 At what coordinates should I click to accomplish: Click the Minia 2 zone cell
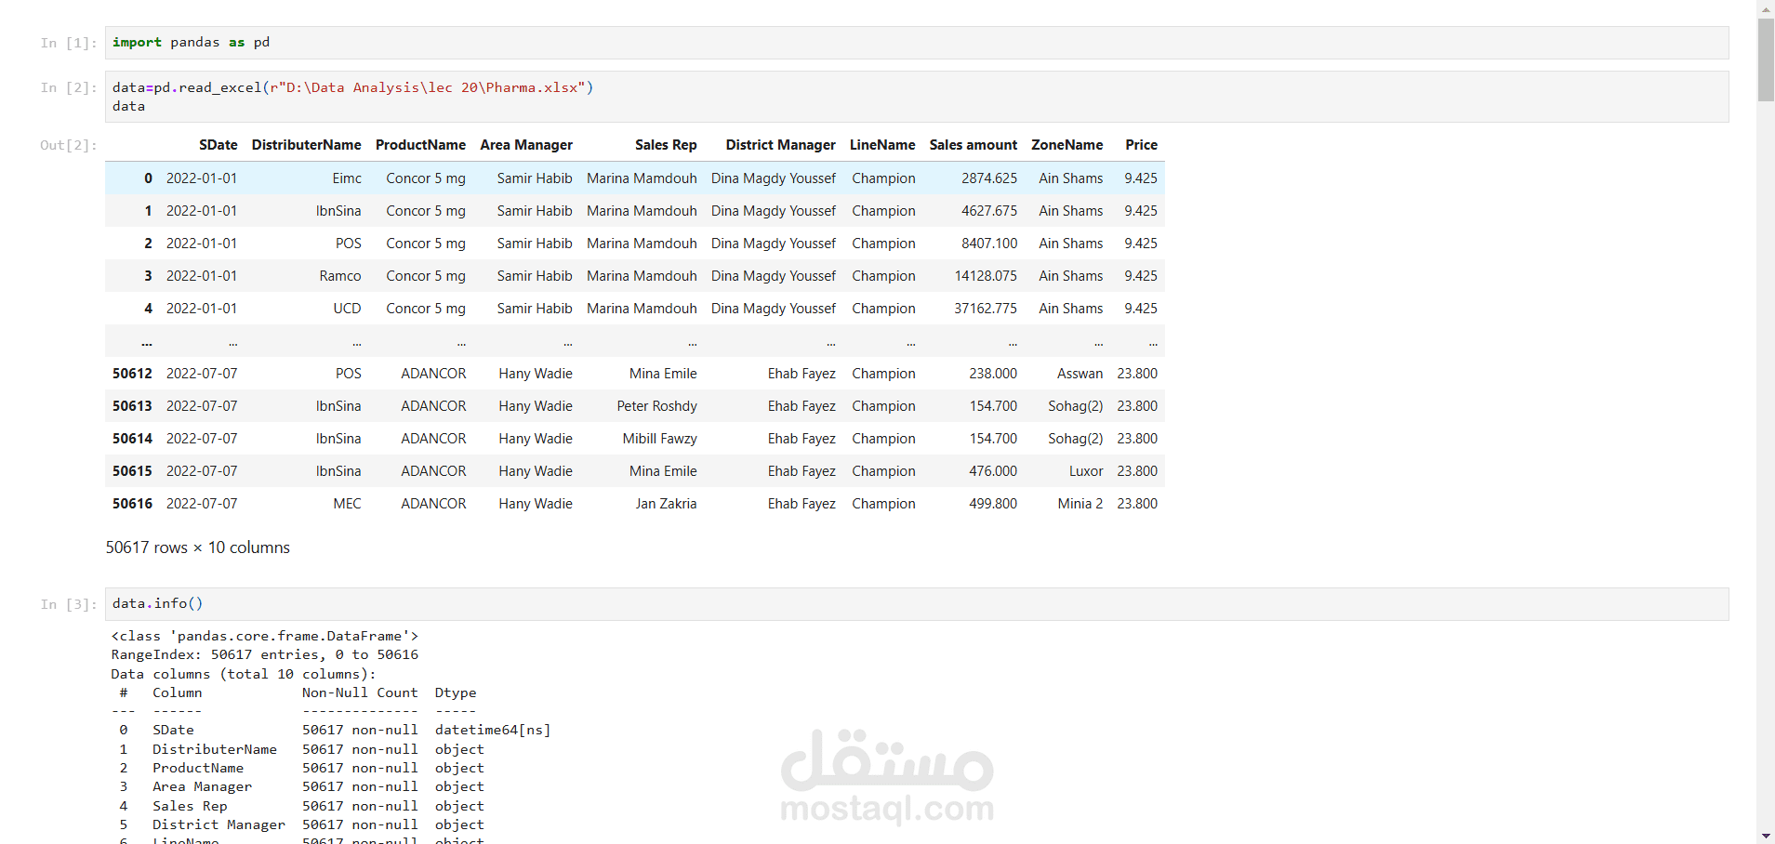tap(1080, 504)
